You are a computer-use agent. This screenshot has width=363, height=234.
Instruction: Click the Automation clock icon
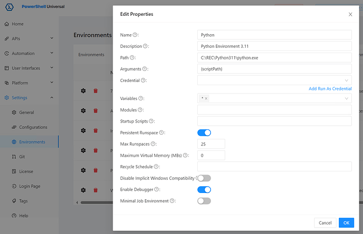[7, 54]
